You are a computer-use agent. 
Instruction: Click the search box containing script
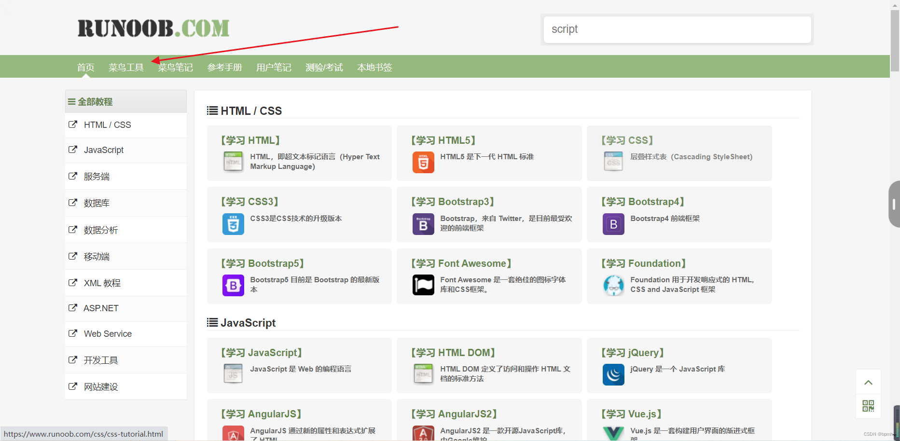click(678, 29)
